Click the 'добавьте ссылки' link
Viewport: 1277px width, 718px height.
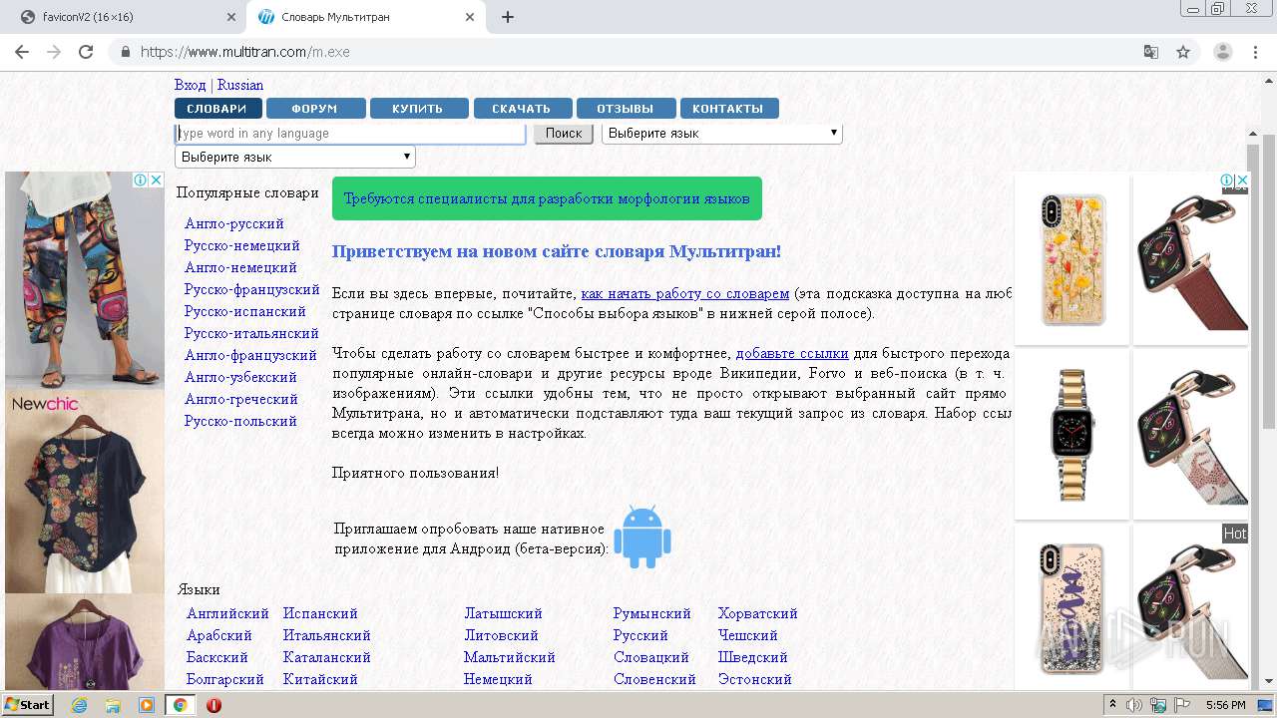pos(792,353)
